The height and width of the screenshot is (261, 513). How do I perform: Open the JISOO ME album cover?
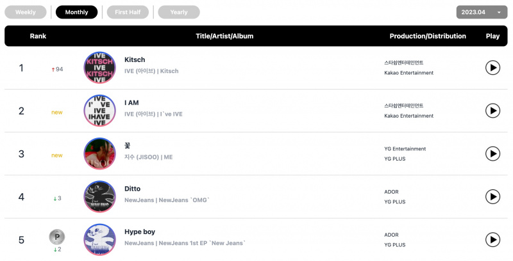(100, 154)
